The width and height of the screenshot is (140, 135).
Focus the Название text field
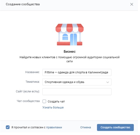coord(77,72)
